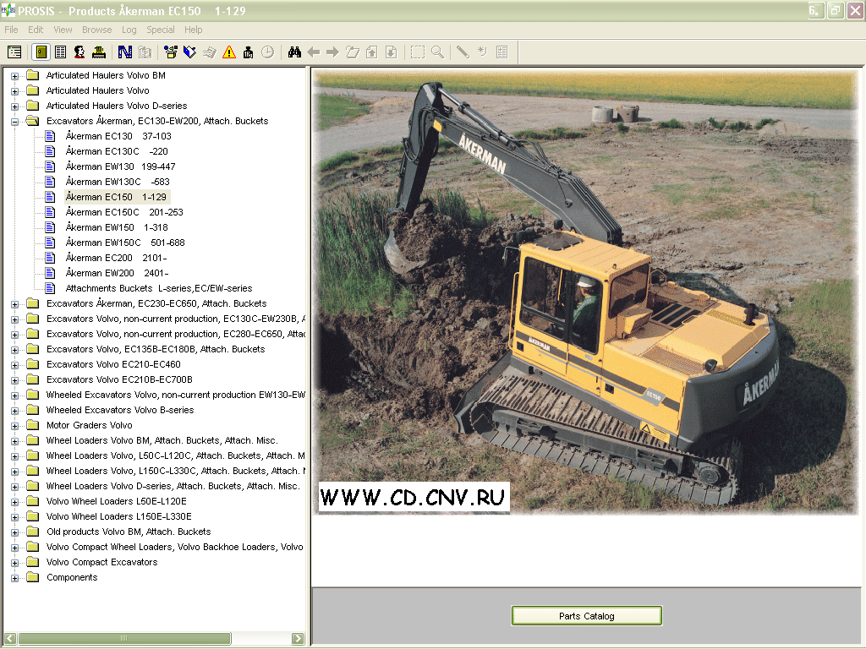Open the View menu
This screenshot has width=866, height=649.
point(63,30)
